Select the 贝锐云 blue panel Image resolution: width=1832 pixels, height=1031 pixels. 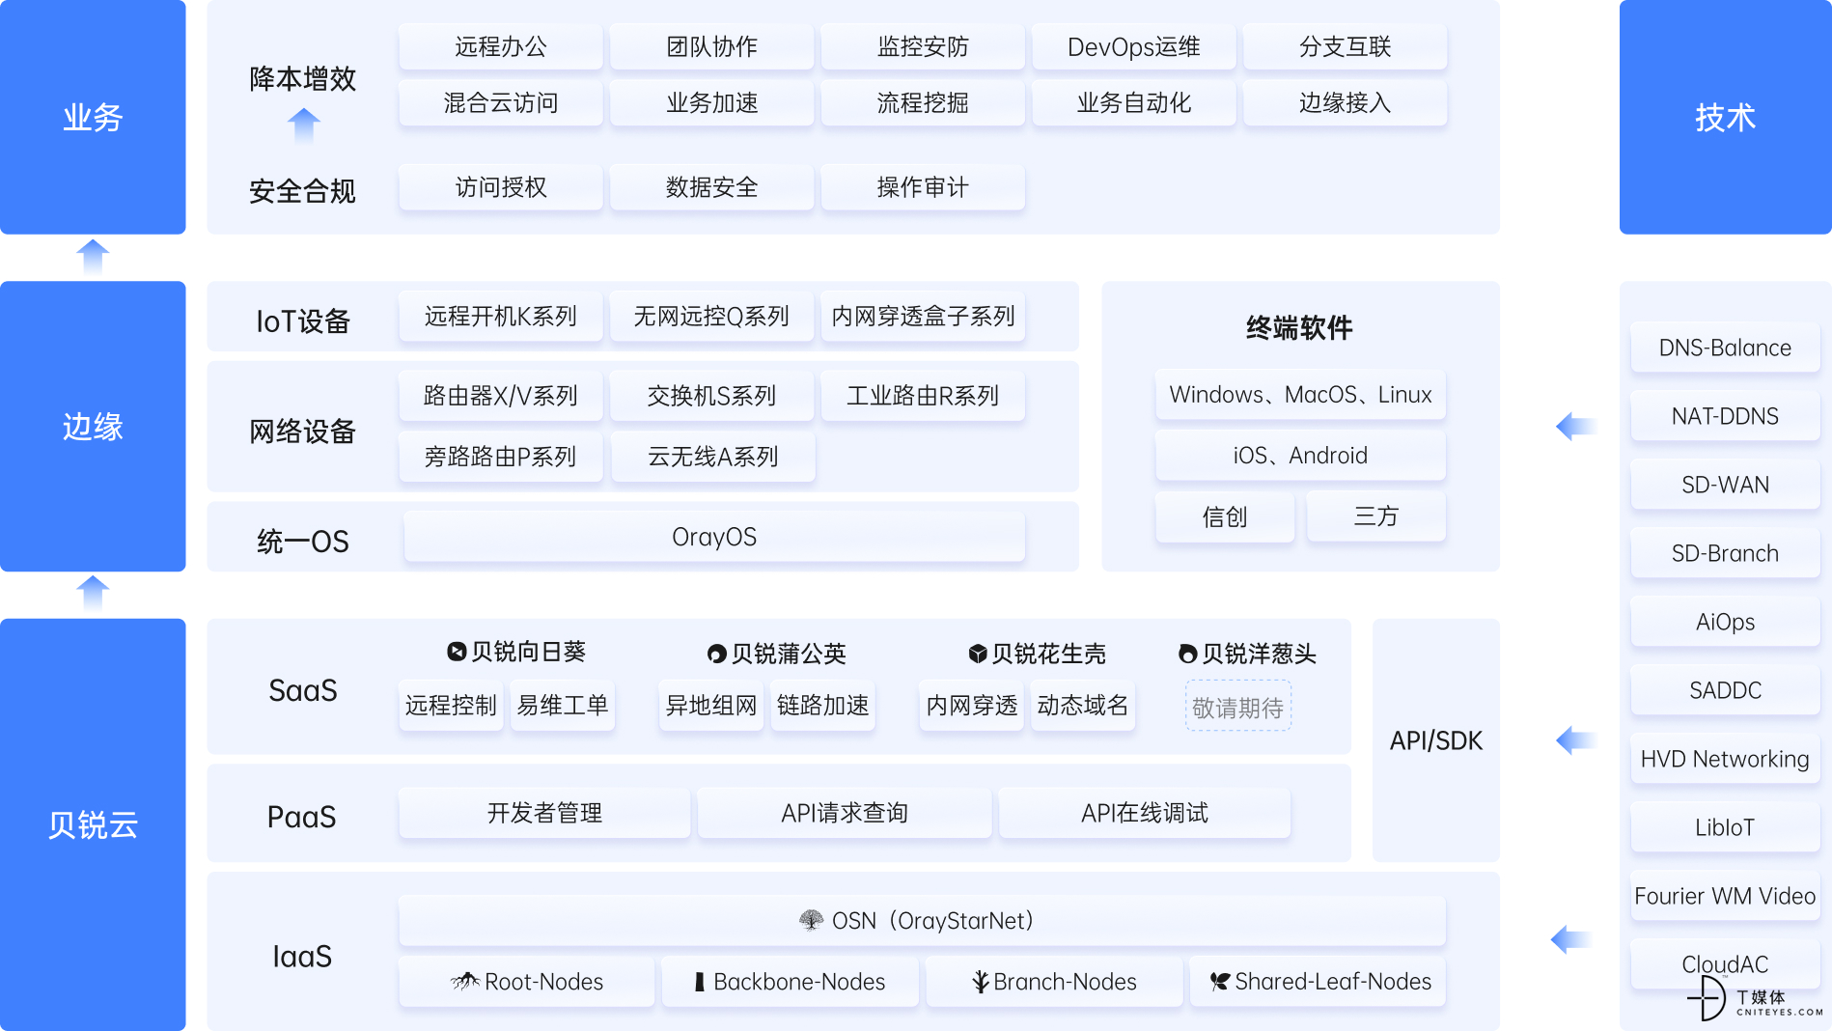93,824
